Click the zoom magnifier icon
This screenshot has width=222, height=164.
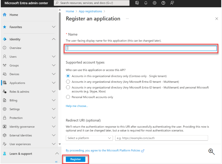coord(212,151)
